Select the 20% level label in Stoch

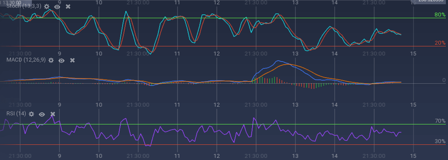[x=440, y=43]
